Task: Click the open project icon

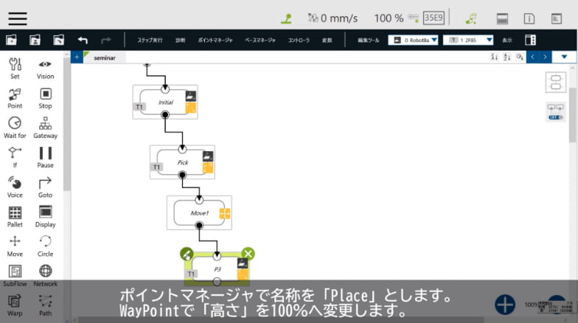Action: coord(58,40)
